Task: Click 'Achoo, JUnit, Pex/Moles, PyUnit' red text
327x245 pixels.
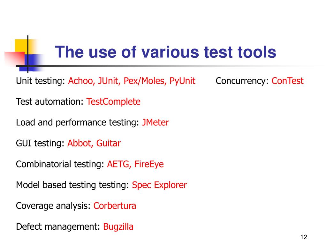Action: coord(132,81)
